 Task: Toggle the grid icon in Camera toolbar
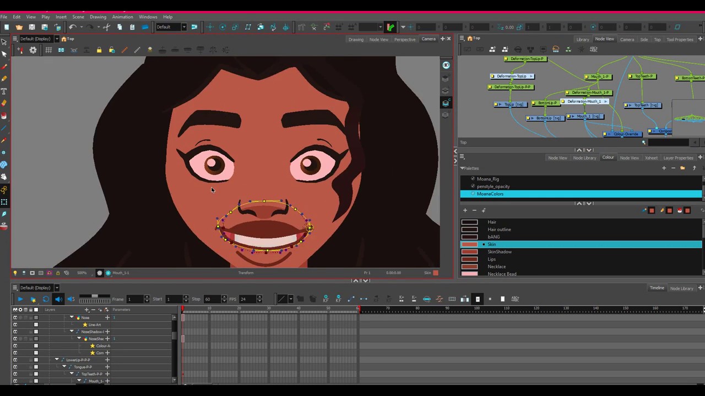point(48,50)
